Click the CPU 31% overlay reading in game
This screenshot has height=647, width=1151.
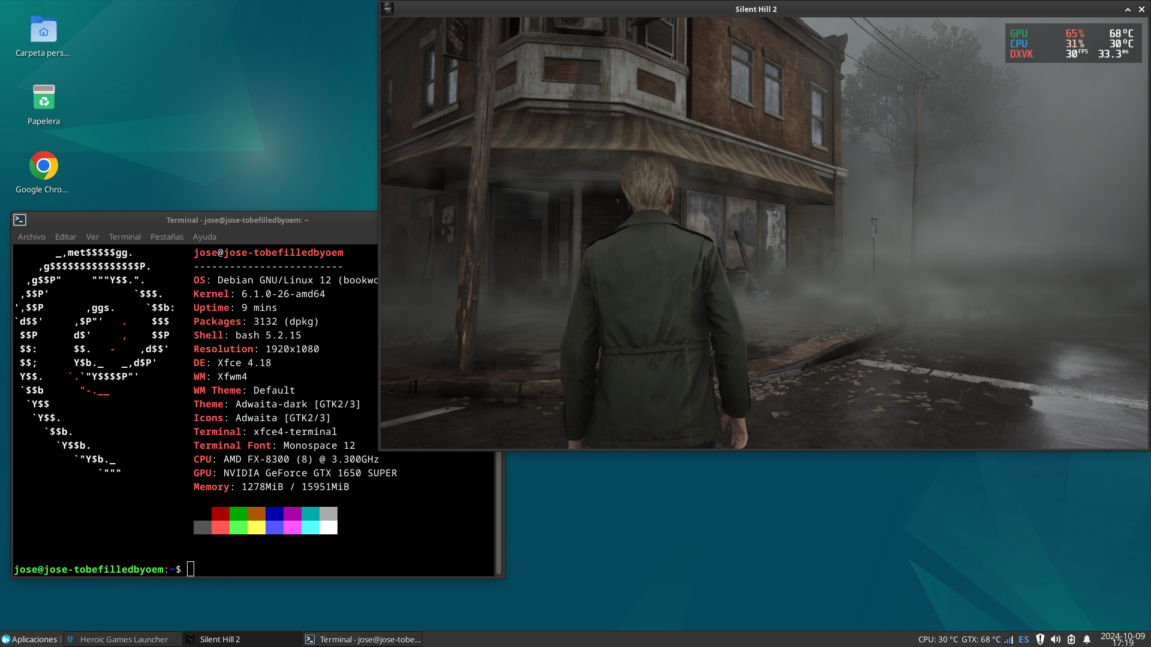click(1074, 44)
